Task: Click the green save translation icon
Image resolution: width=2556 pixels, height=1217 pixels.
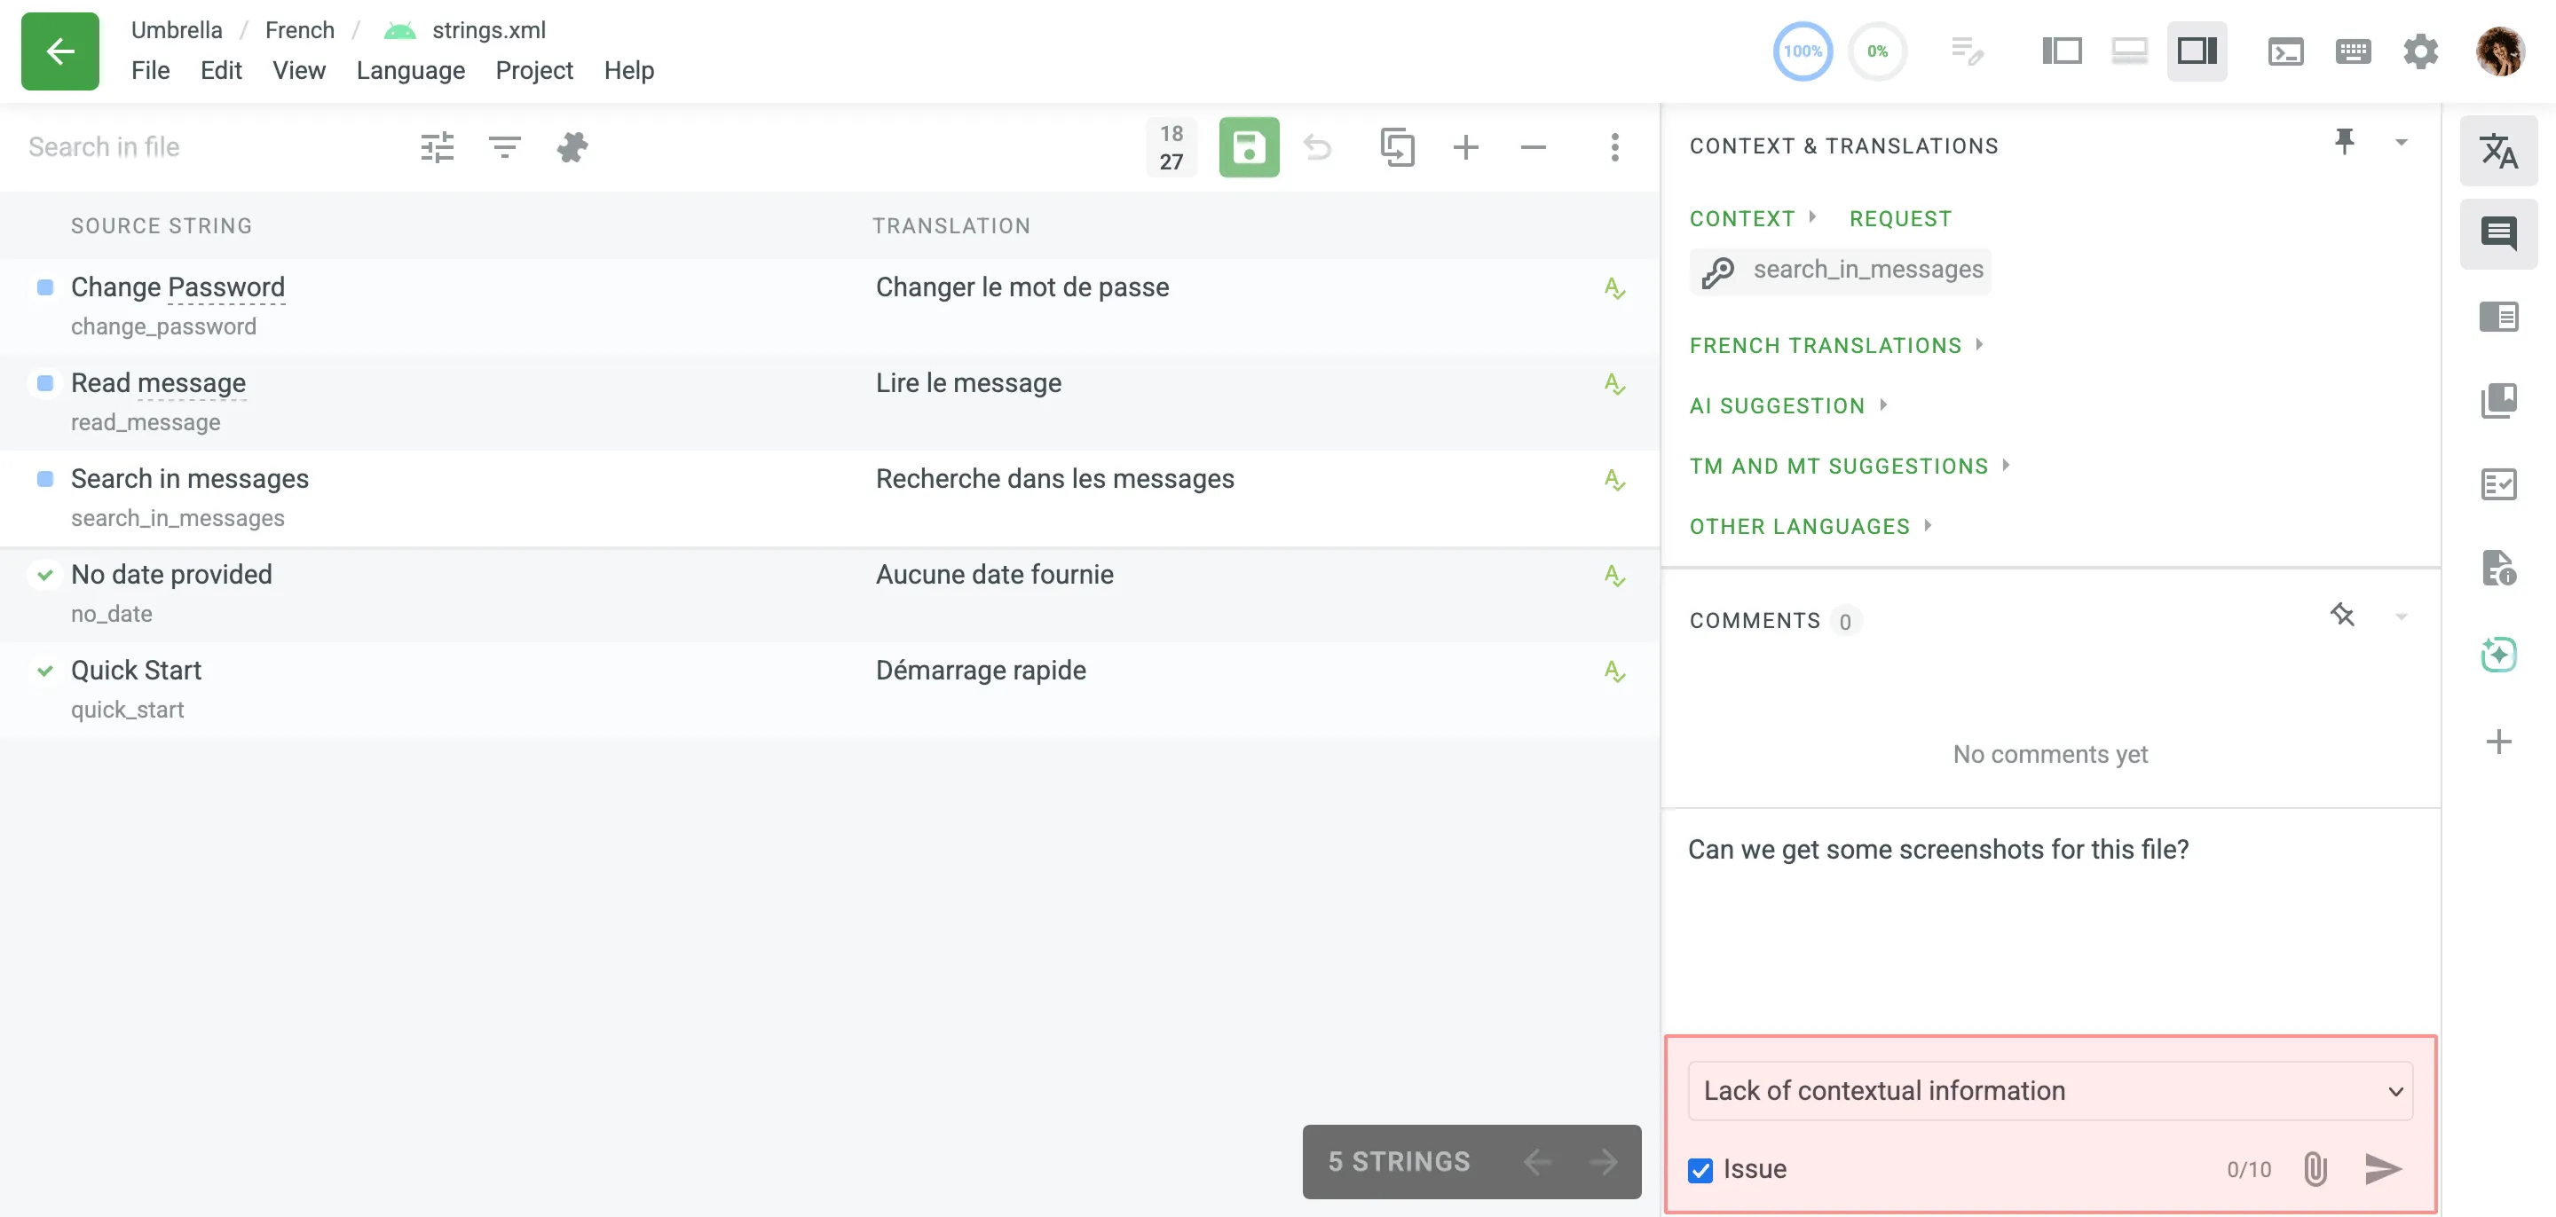Action: coord(1248,148)
